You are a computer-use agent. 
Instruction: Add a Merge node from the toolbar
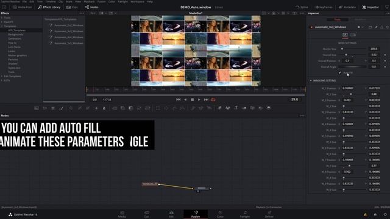pos(115,108)
